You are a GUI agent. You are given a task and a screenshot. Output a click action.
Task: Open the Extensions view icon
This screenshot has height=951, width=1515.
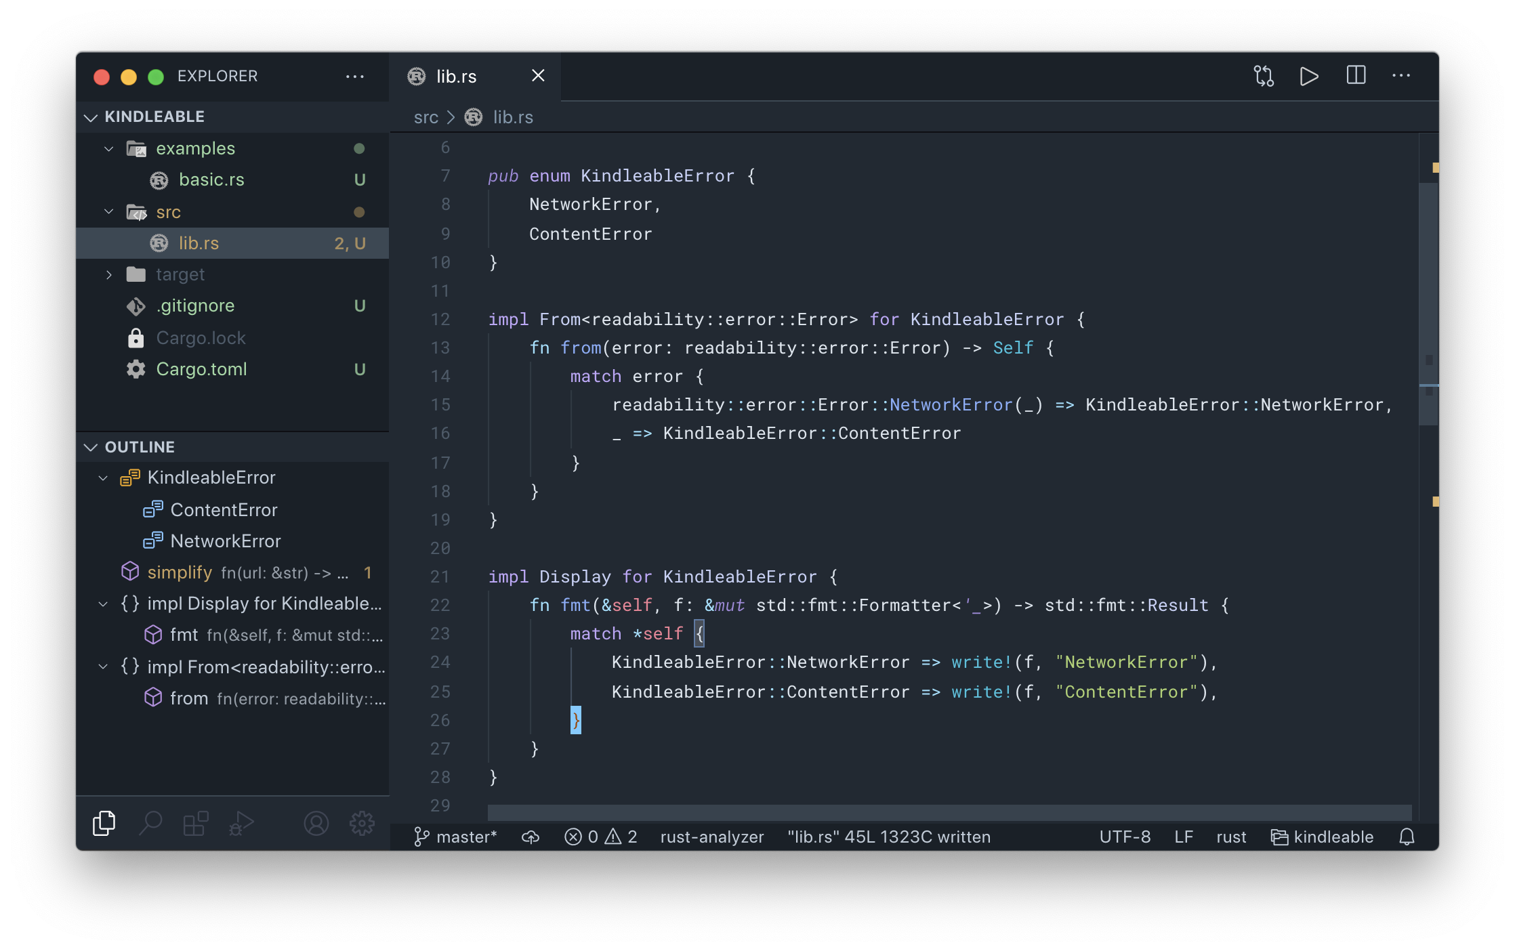pos(196,823)
